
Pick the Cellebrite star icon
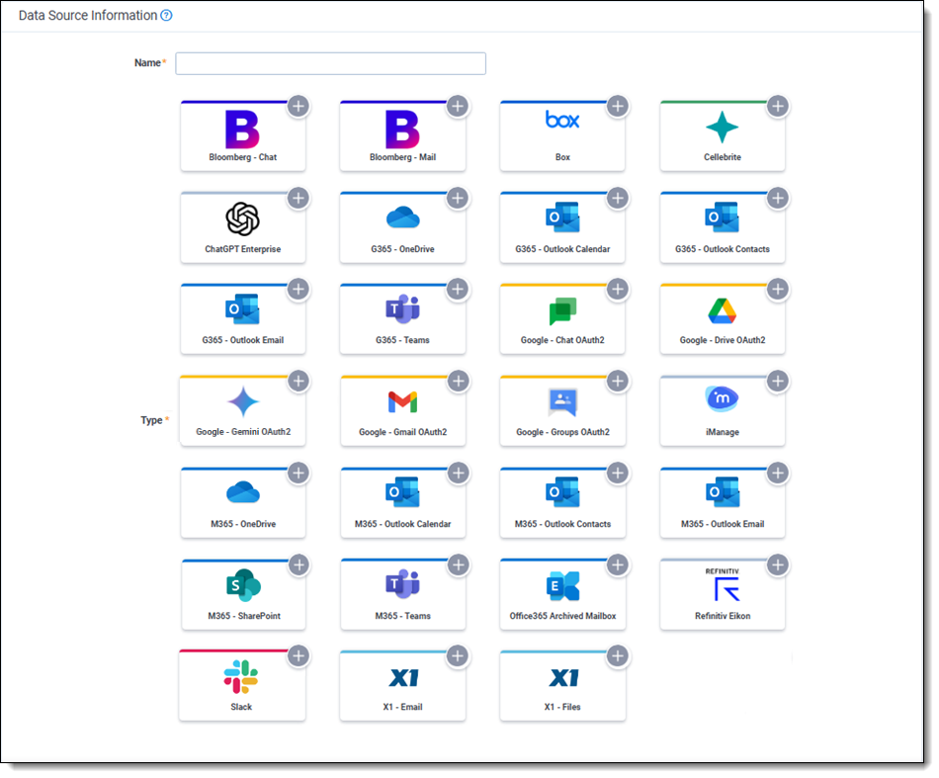tap(723, 127)
